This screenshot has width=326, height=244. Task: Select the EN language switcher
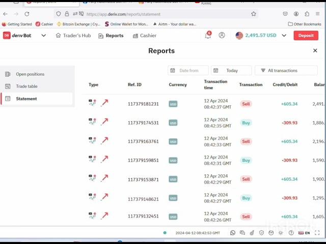coord(304,233)
